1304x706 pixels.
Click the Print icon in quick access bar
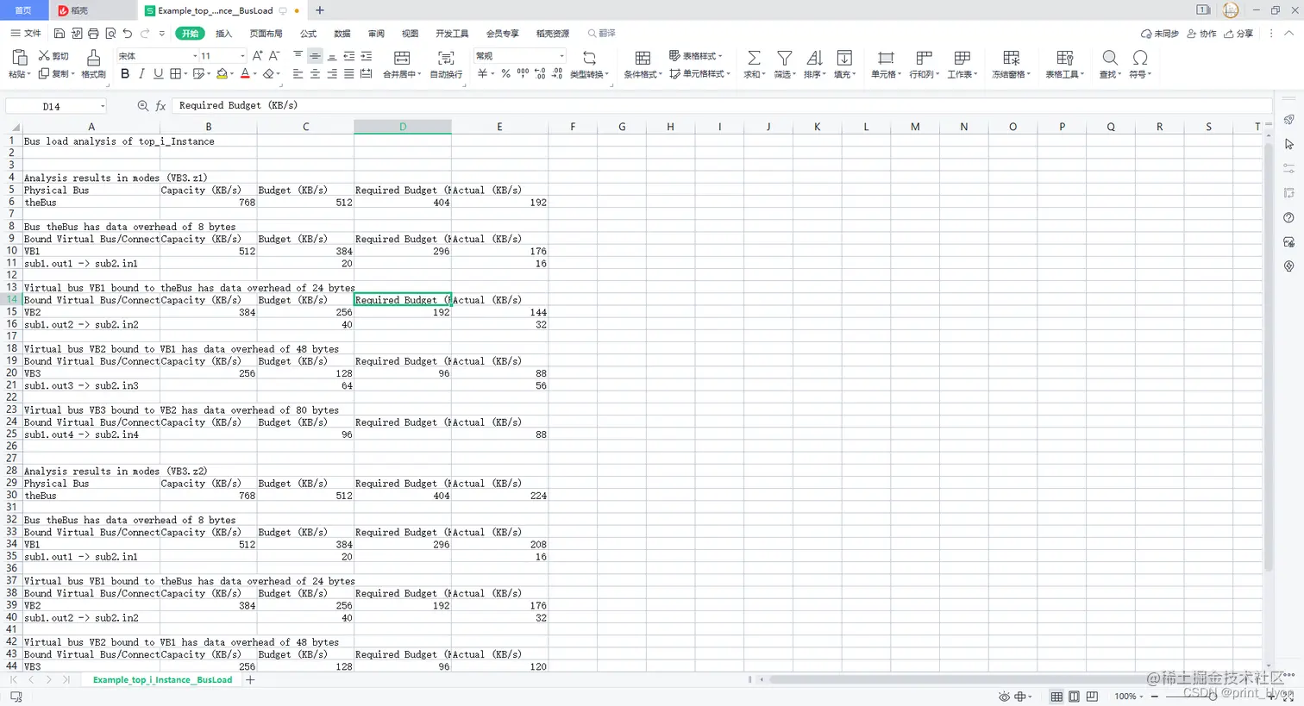pos(93,34)
